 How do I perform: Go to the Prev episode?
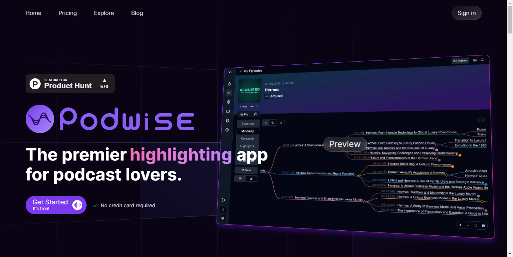click(243, 106)
